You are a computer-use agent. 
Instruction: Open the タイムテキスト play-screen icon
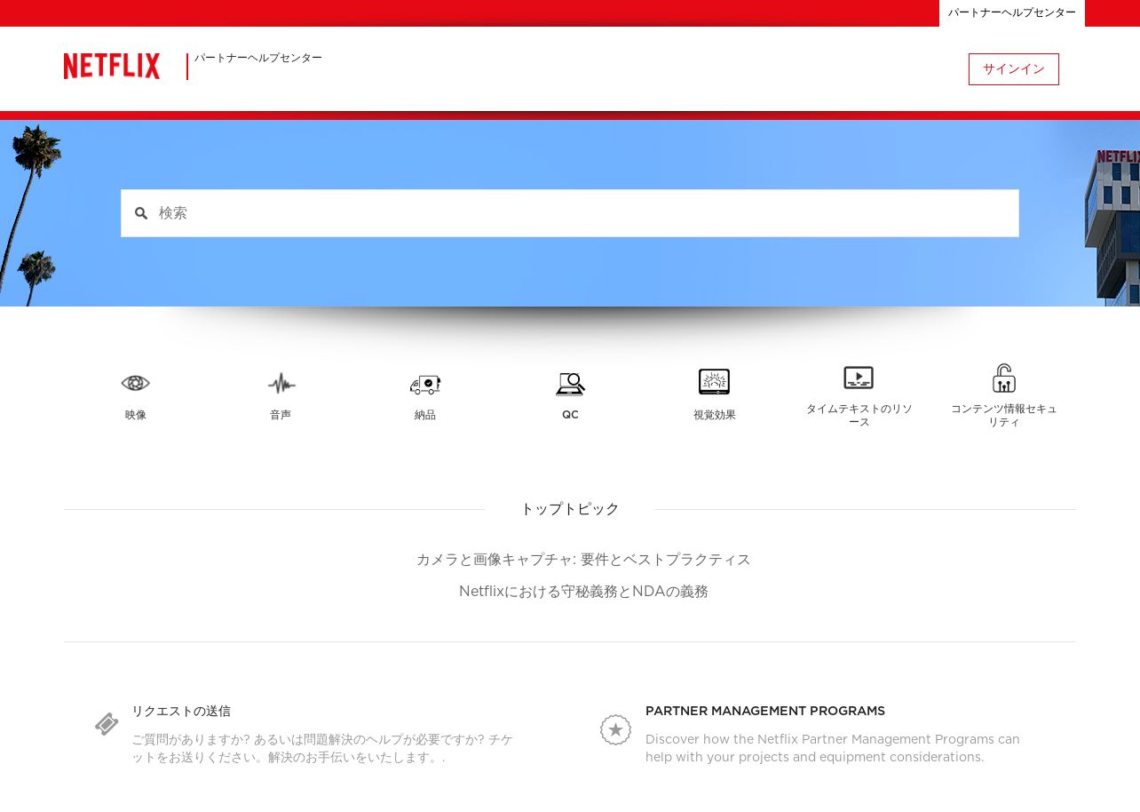pyautogui.click(x=859, y=378)
